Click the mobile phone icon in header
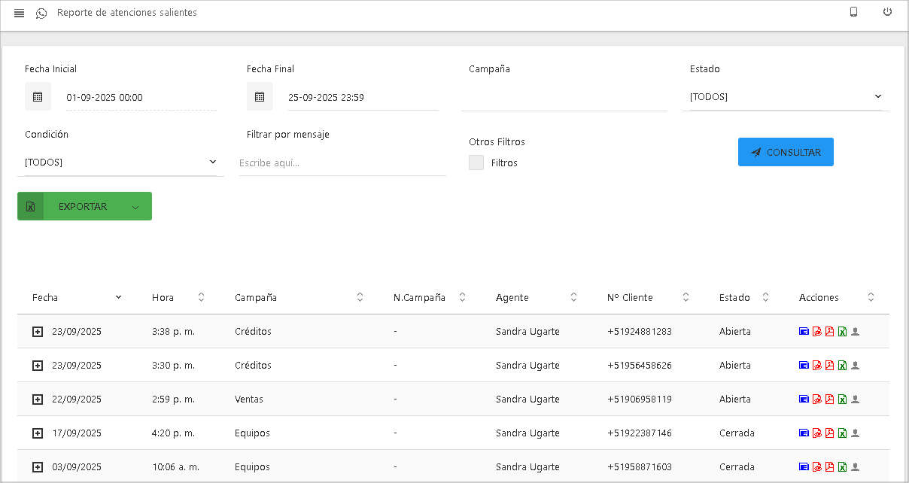 [x=853, y=12]
